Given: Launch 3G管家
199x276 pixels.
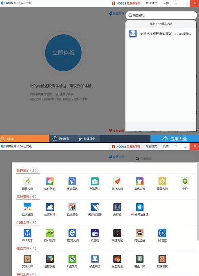Looking at the screenshot, I should (162, 235).
